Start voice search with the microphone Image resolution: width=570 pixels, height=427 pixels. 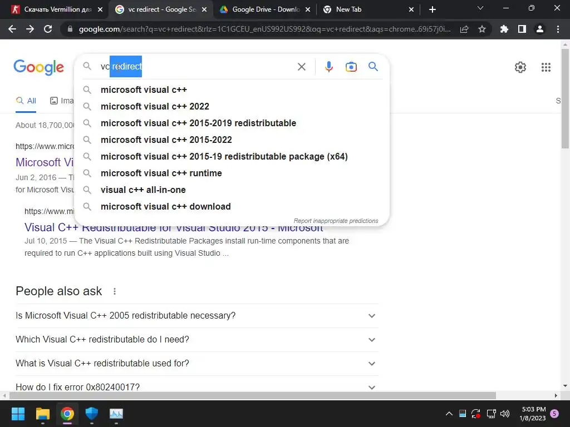[329, 67]
